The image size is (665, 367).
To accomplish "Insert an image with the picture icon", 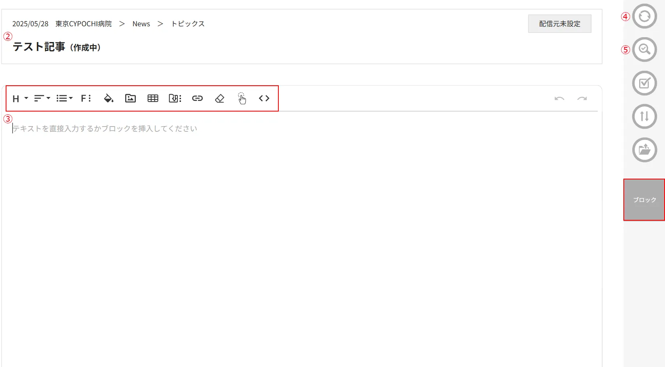I will pos(130,98).
